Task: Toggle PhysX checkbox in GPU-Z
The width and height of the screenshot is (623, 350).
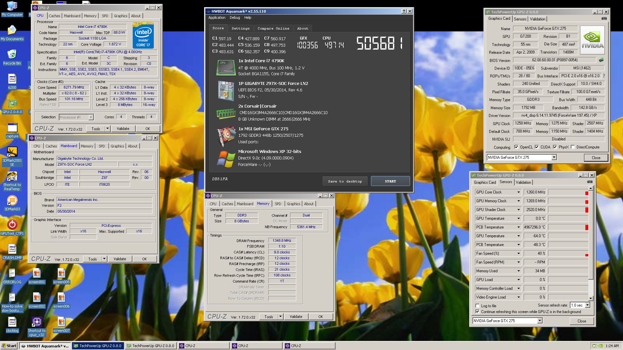Action: [555, 147]
